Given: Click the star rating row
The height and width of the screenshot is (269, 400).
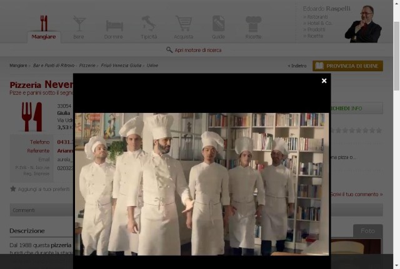Looking at the screenshot, I should [x=357, y=130].
